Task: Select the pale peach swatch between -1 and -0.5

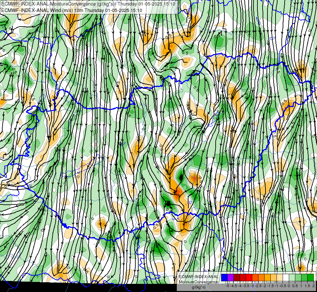Action: (279, 278)
